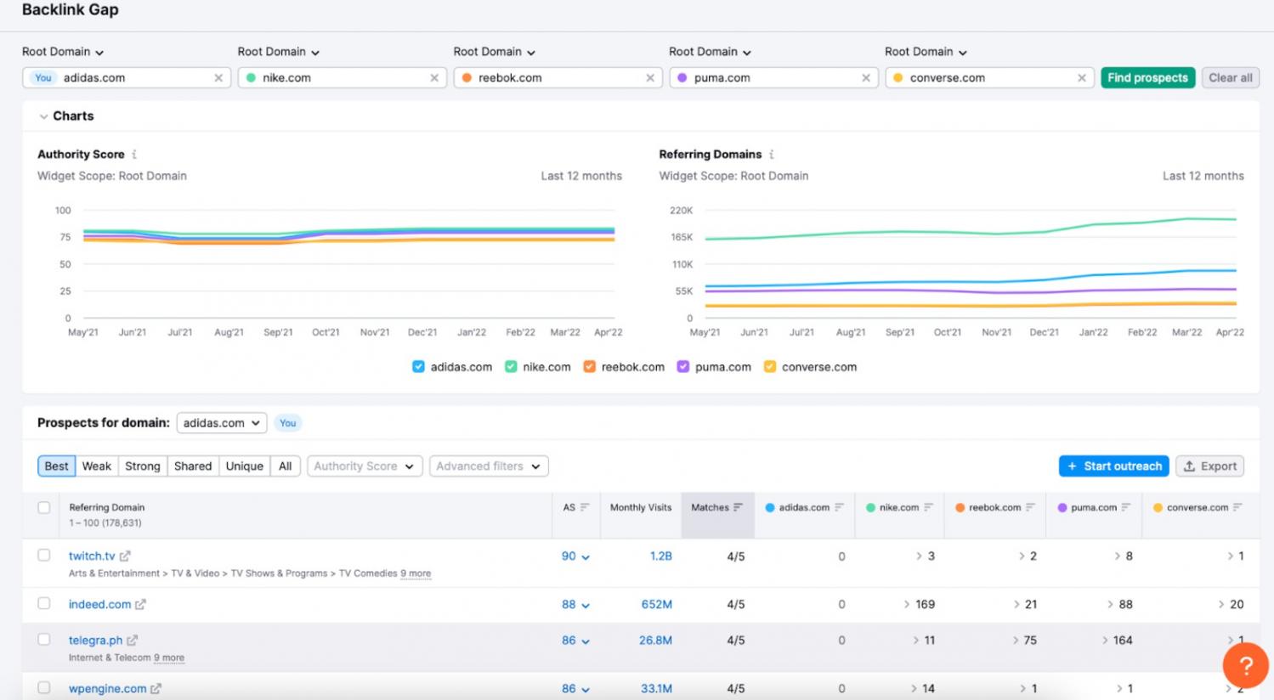Select the Unique tab
Screen dimensions: 1274x700
(244, 466)
